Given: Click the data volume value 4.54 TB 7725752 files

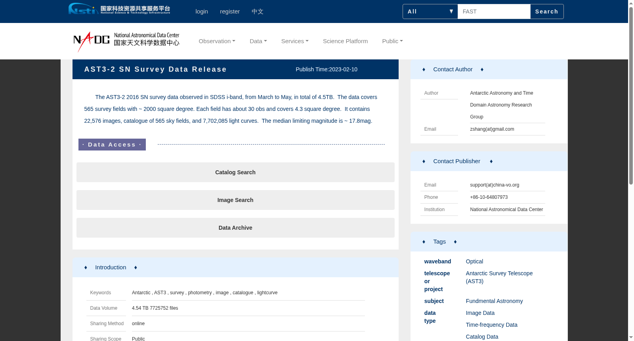Looking at the screenshot, I should tap(155, 308).
